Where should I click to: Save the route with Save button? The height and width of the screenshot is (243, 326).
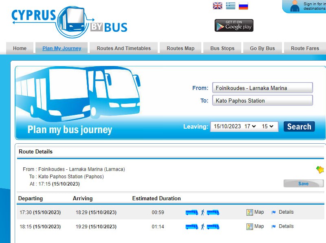[x=303, y=184]
